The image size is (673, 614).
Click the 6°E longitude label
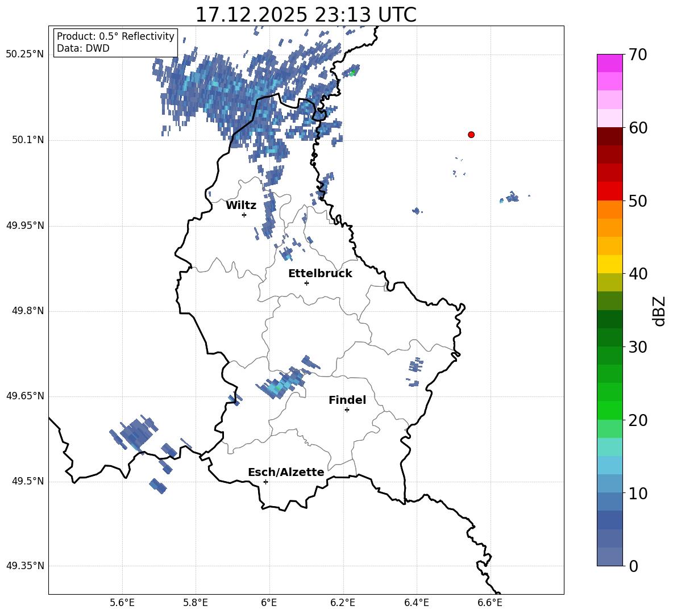pyautogui.click(x=269, y=603)
